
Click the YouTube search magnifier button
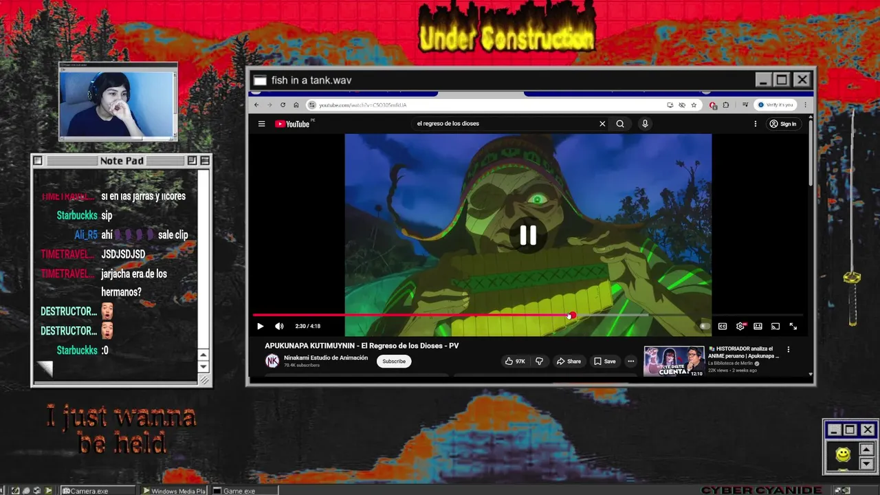click(x=620, y=124)
